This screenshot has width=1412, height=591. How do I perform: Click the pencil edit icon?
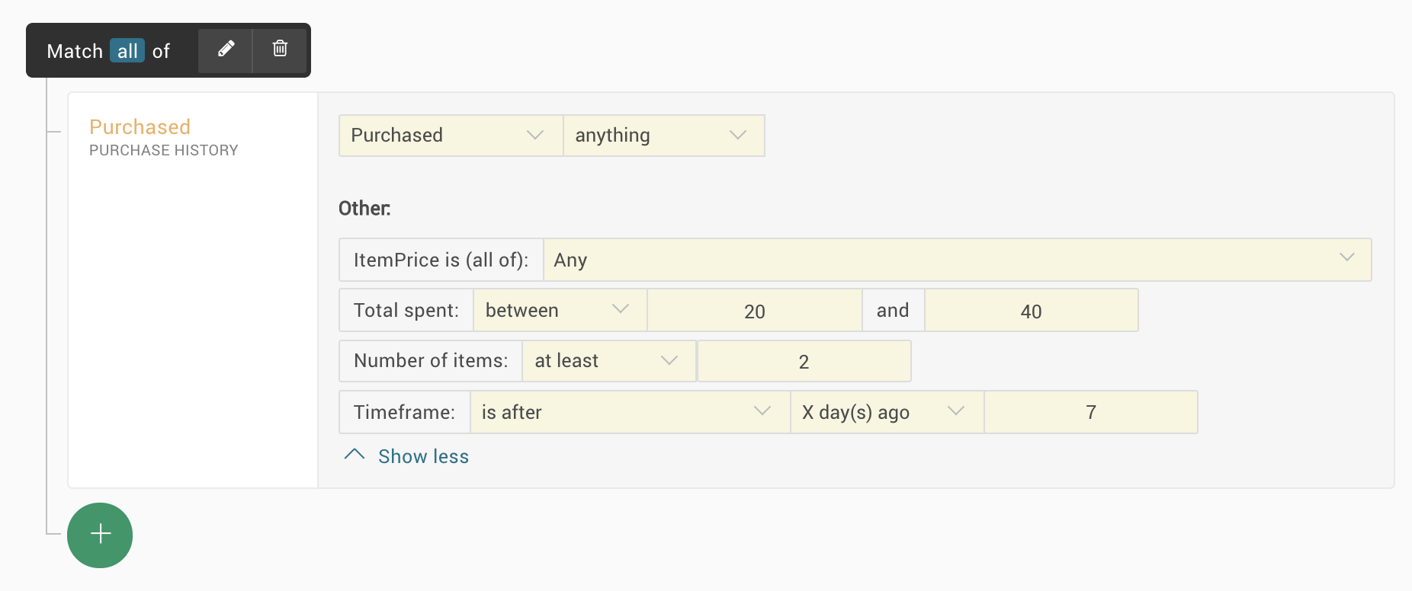pos(226,50)
